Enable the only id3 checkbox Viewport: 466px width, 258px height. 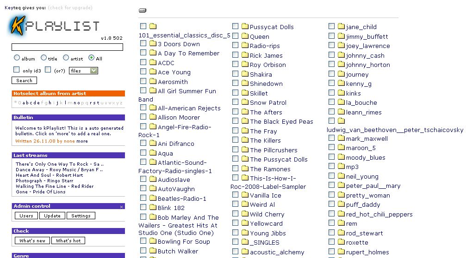tap(17, 70)
